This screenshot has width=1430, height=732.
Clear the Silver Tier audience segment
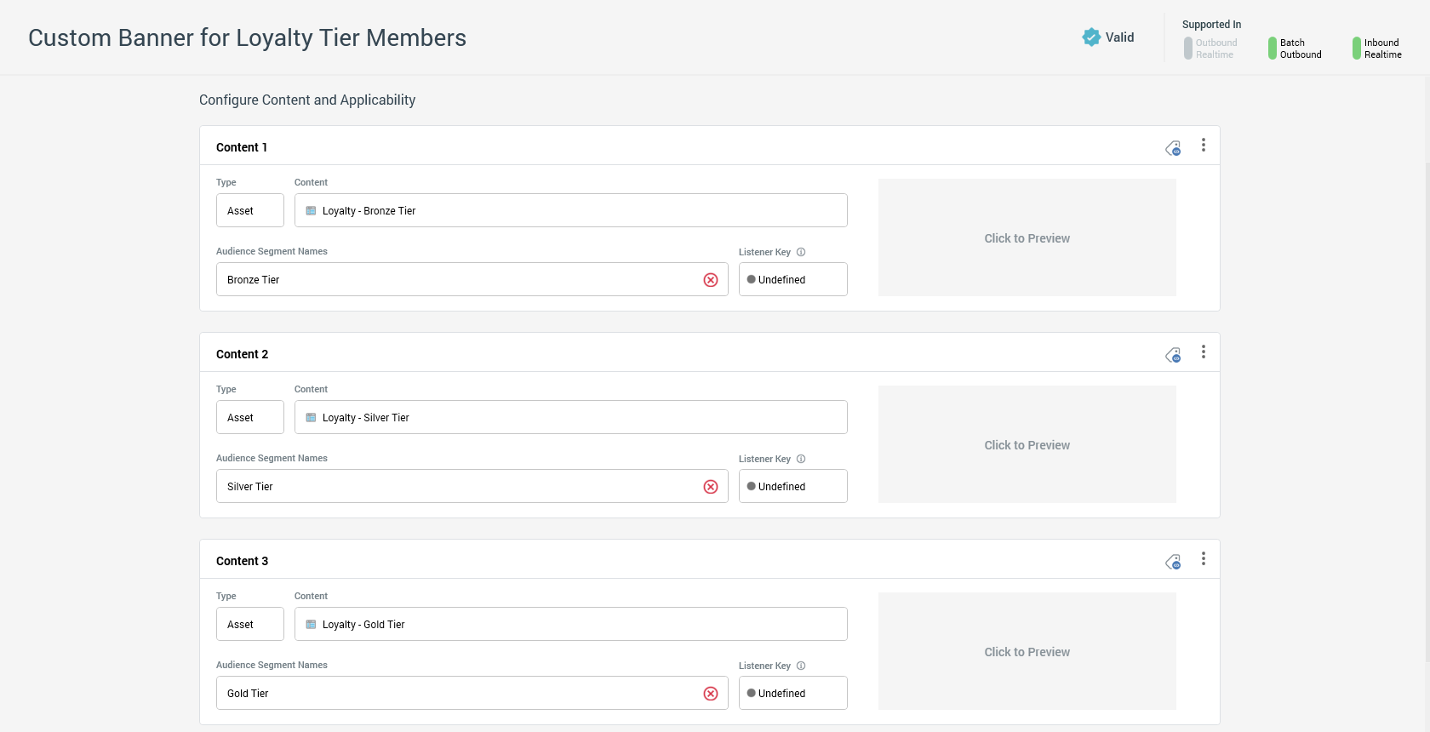[x=711, y=487]
